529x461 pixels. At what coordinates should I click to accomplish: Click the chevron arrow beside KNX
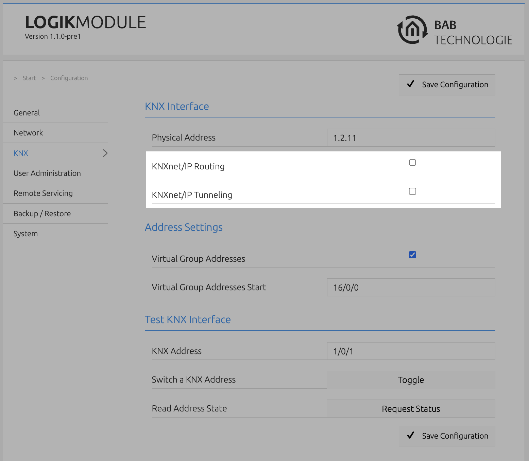(x=105, y=153)
